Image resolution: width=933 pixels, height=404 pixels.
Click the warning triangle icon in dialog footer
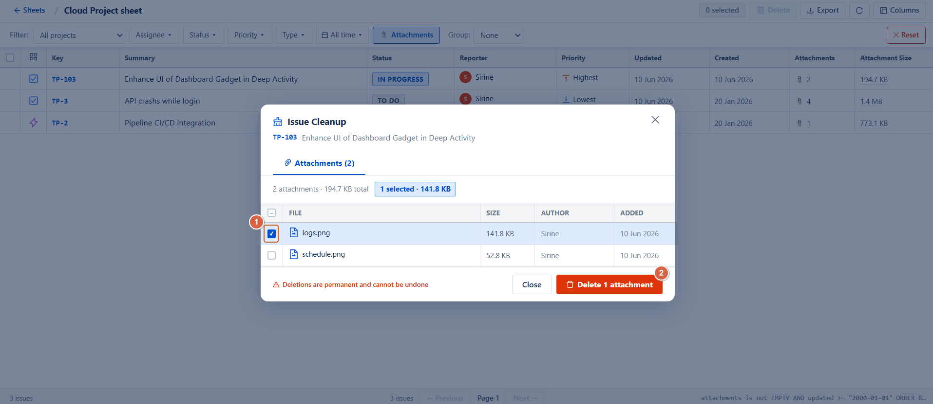tap(276, 285)
